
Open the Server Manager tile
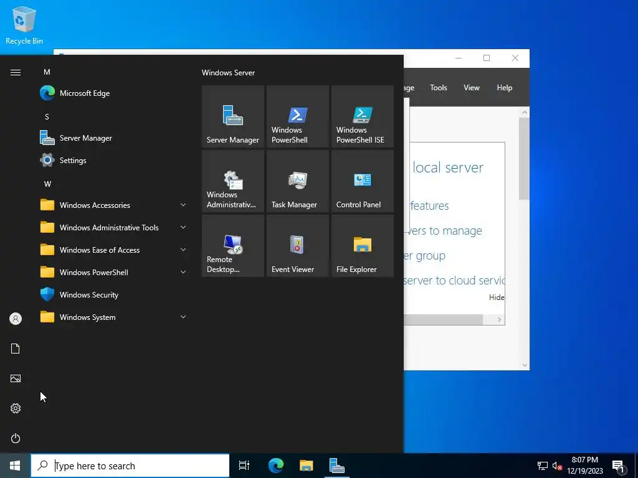tap(233, 116)
